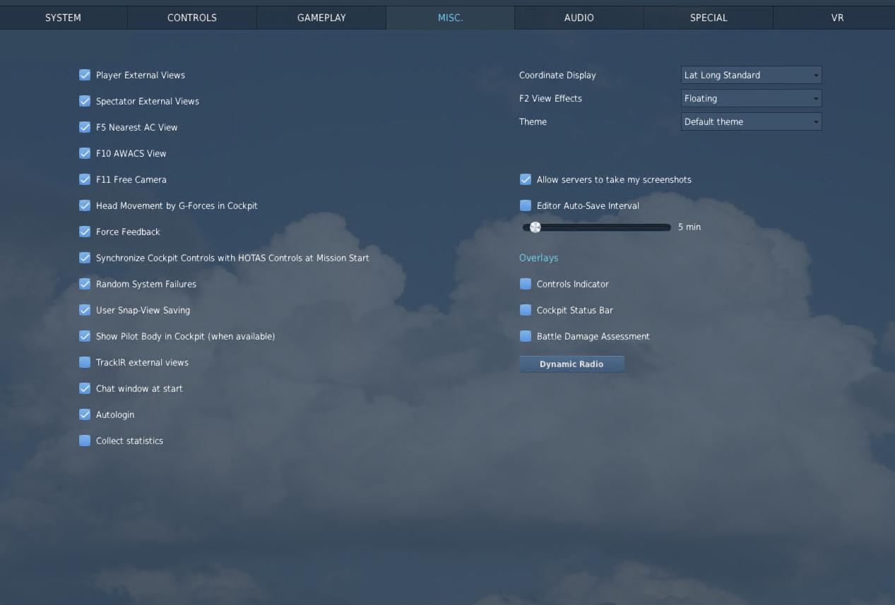Disable Show Pilot Body in Cockpit
The width and height of the screenshot is (895, 605).
tap(85, 336)
